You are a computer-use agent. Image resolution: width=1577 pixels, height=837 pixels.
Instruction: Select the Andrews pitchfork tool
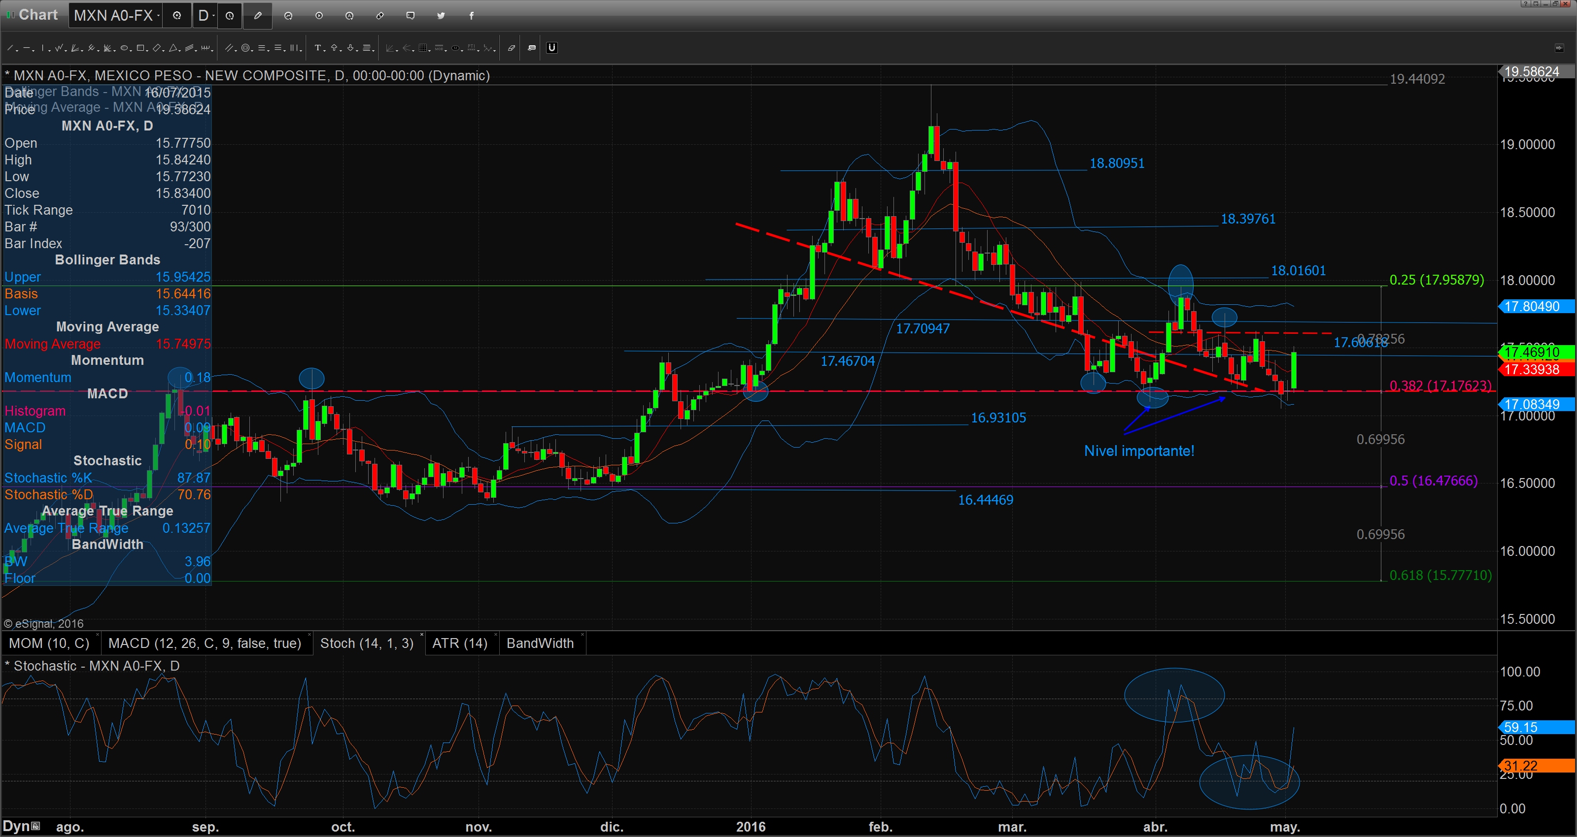tap(91, 48)
